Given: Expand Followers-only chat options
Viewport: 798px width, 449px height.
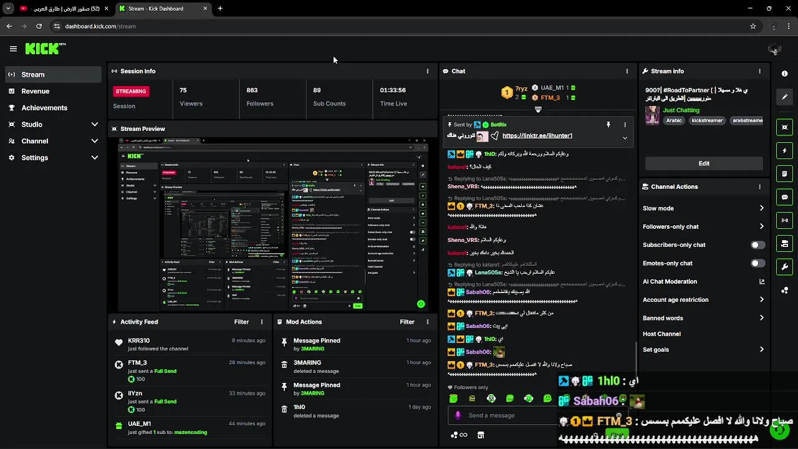Looking at the screenshot, I should (x=762, y=226).
